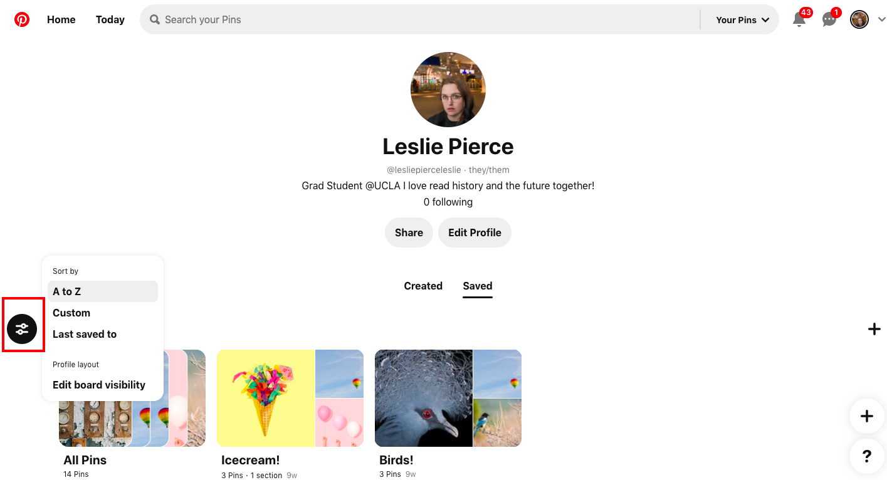Click the profile avatar in the top bar
This screenshot has height=480, width=887.
pos(859,19)
